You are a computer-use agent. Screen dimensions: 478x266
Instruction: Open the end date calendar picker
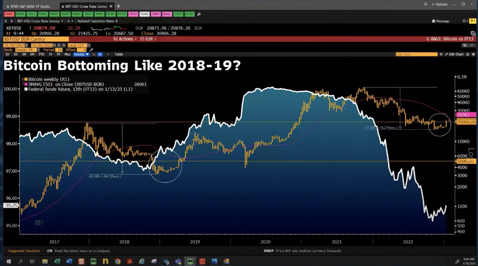coord(55,45)
